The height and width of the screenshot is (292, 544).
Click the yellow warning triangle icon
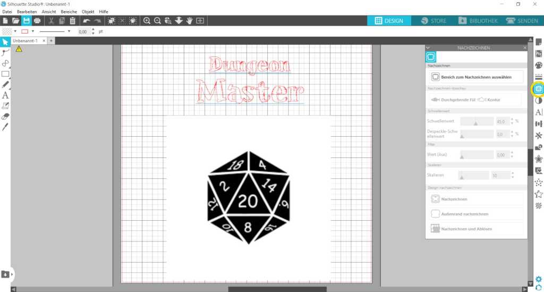click(19, 49)
